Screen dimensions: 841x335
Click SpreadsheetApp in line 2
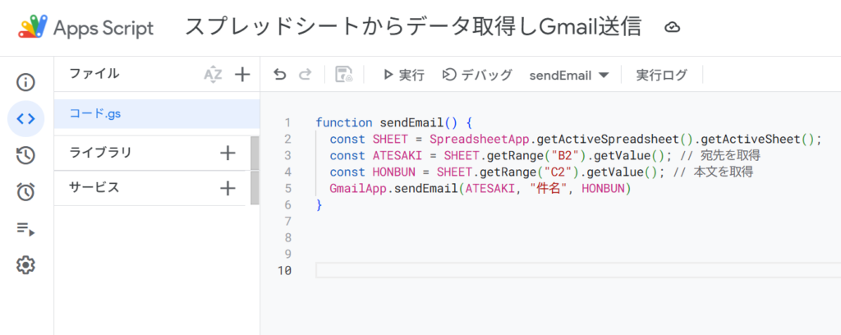tap(480, 140)
